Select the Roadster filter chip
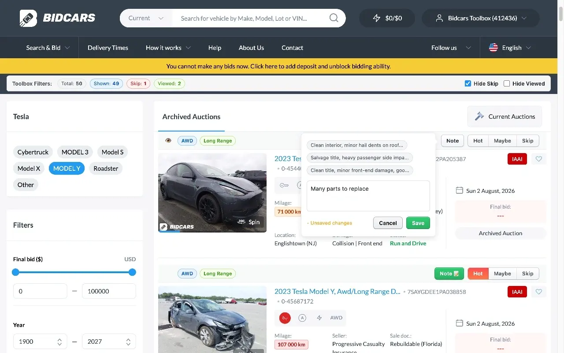Viewport: 564px width, 353px height. coord(106,168)
